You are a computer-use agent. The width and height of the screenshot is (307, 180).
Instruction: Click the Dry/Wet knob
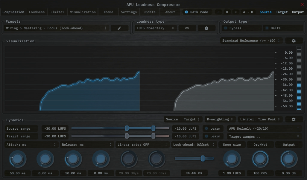tap(260, 159)
